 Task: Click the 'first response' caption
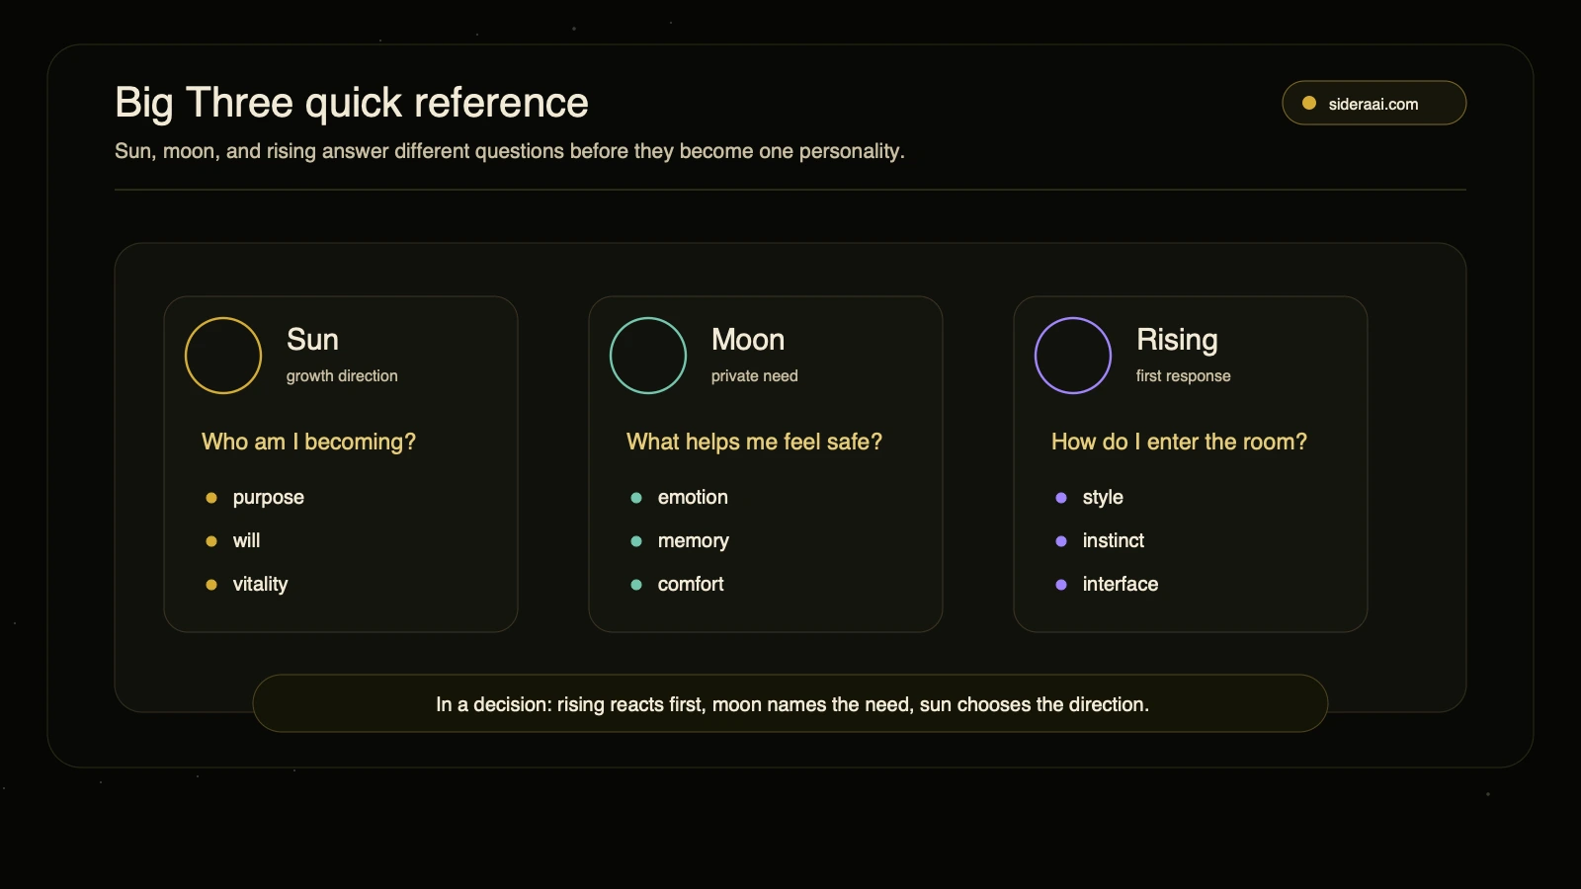(1184, 376)
